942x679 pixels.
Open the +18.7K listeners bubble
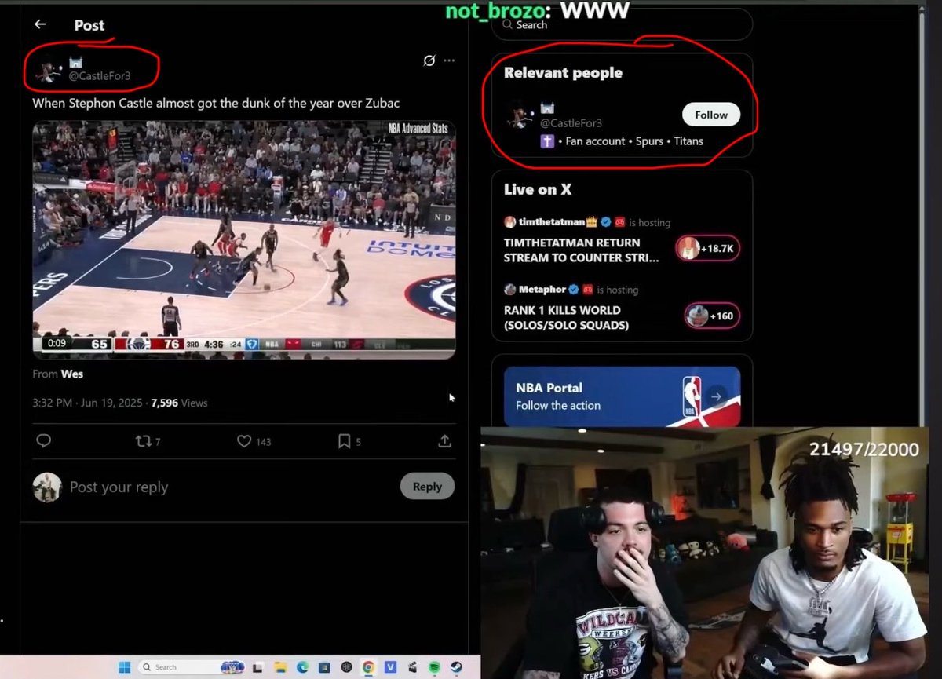(x=707, y=249)
